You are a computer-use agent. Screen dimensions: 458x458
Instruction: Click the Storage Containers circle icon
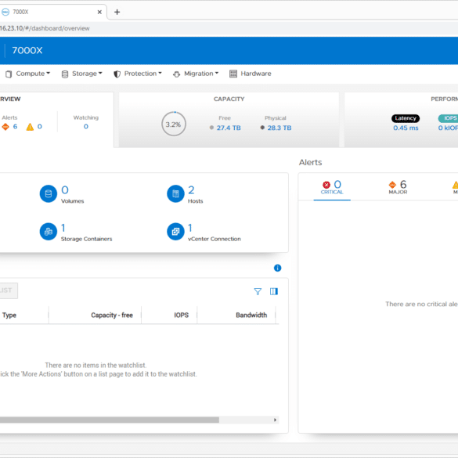click(49, 232)
